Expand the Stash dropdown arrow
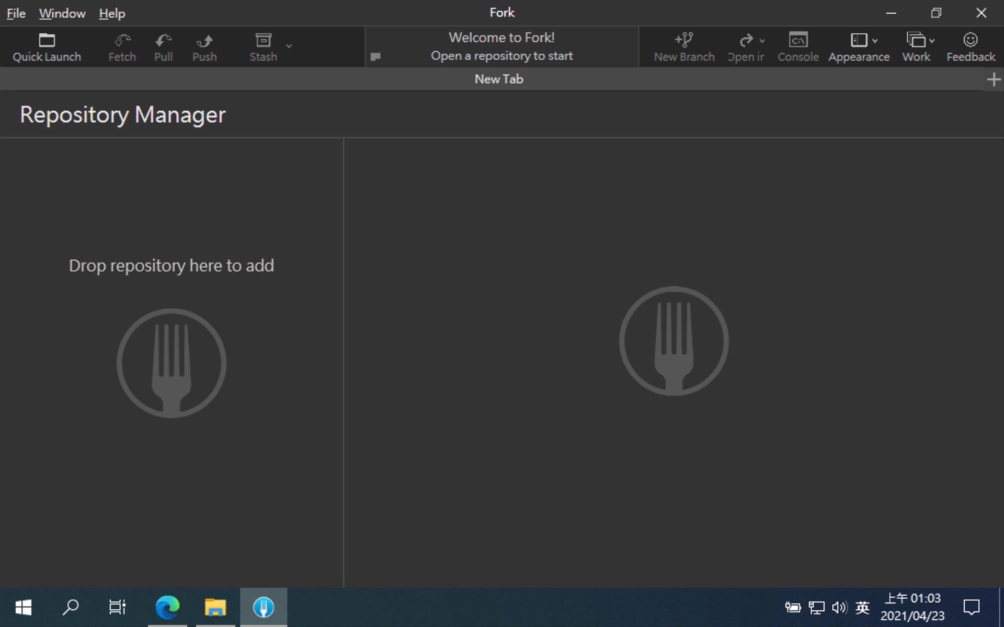Image resolution: width=1004 pixels, height=627 pixels. click(289, 46)
